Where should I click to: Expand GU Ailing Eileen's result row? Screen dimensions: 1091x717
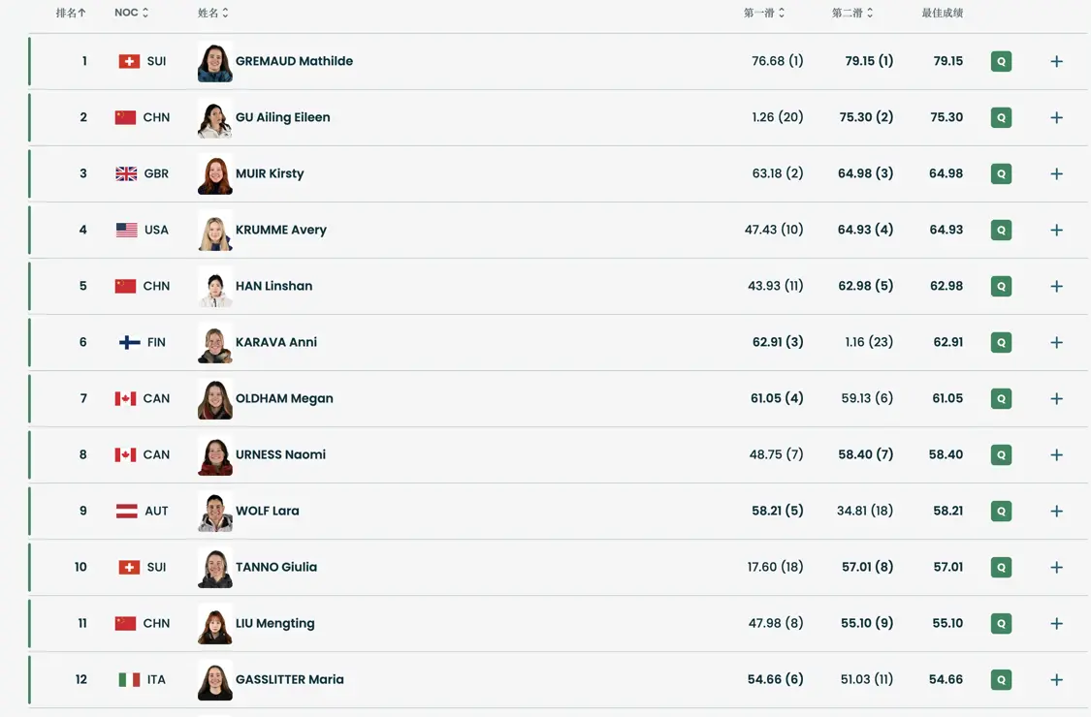pyautogui.click(x=1056, y=117)
